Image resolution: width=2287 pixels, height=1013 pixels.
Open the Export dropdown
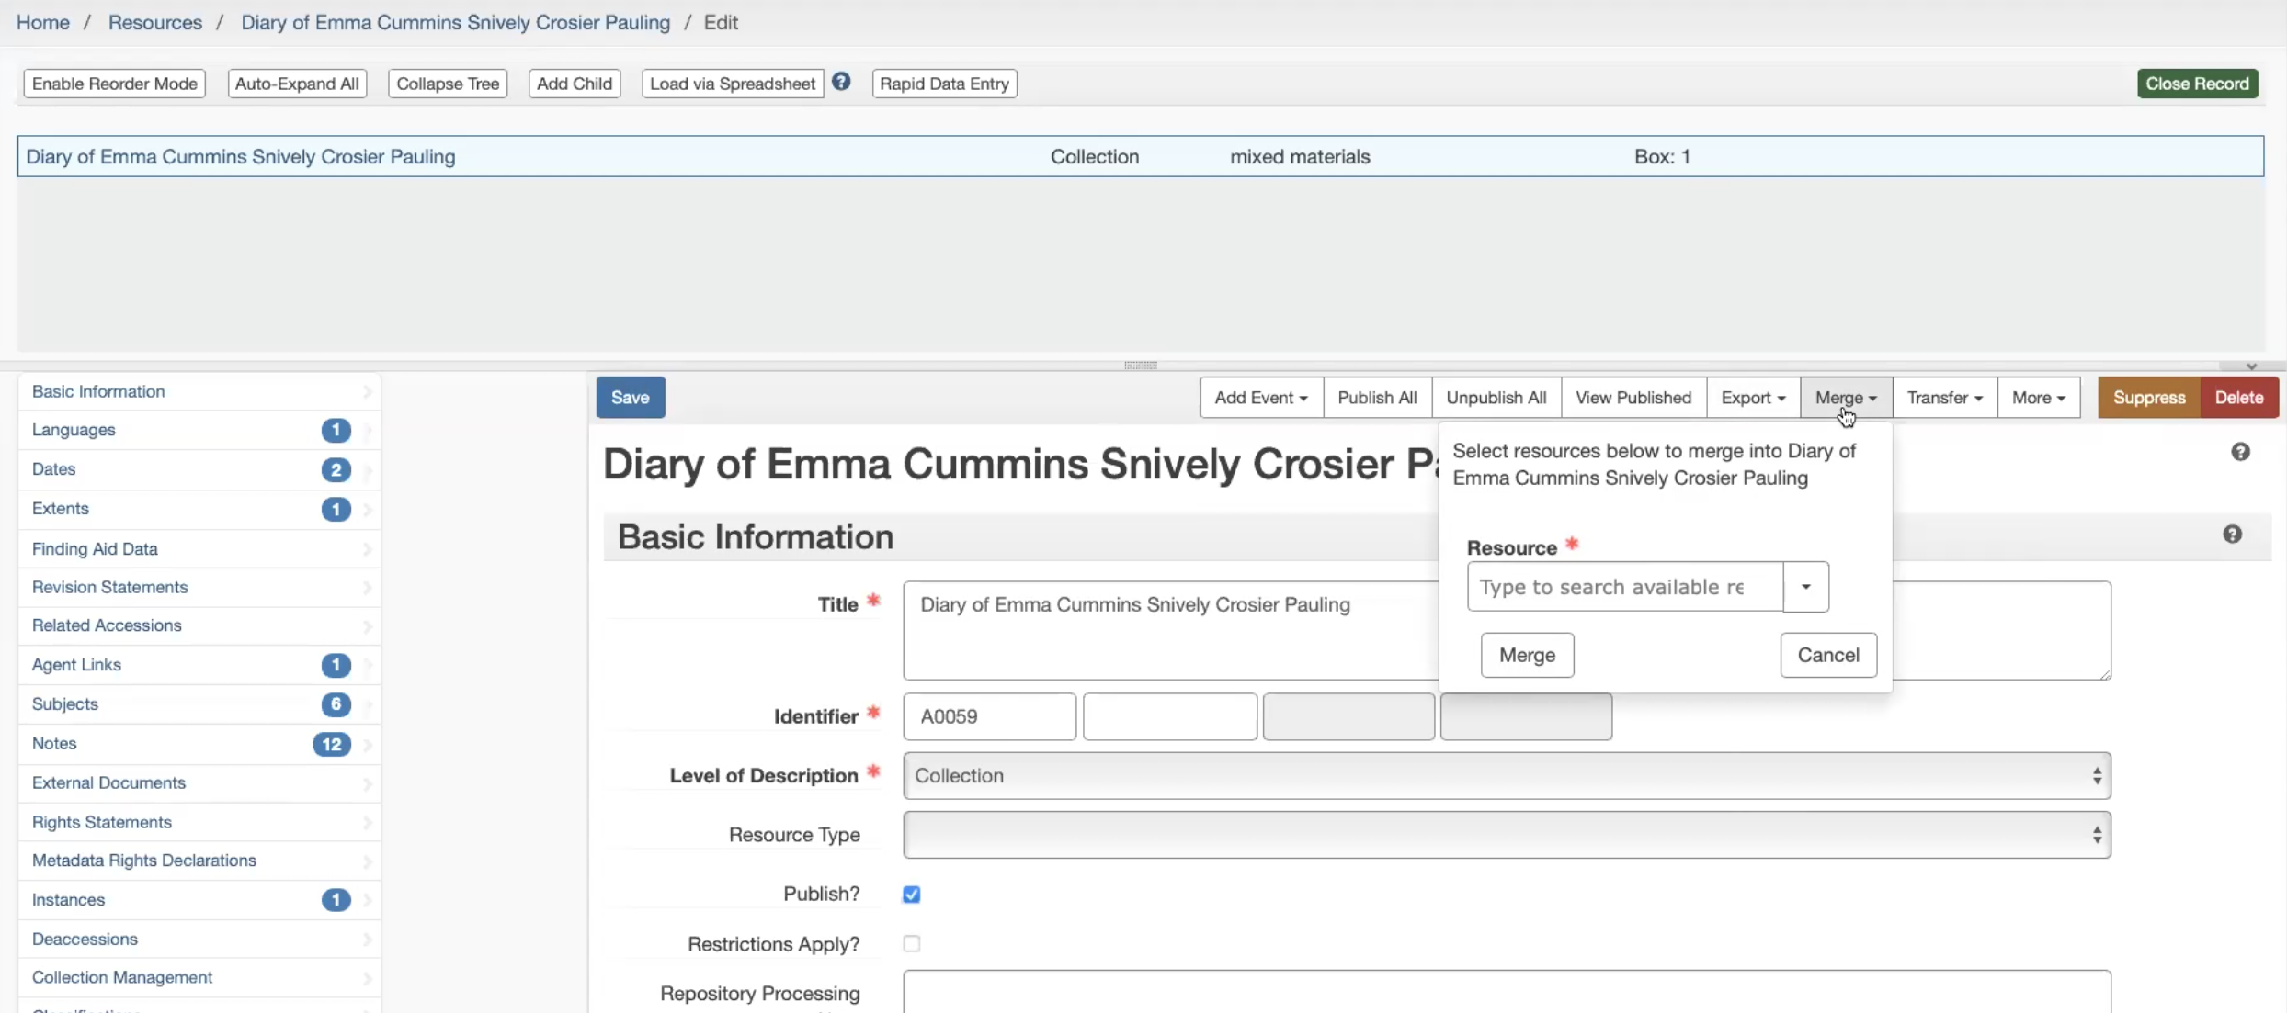[1752, 397]
